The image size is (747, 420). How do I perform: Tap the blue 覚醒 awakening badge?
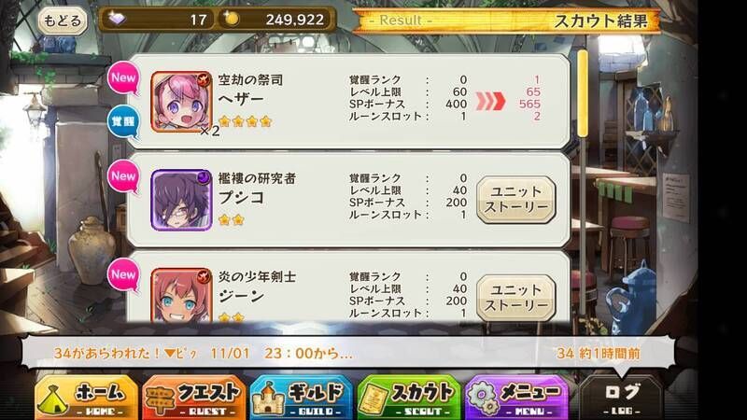pos(123,122)
